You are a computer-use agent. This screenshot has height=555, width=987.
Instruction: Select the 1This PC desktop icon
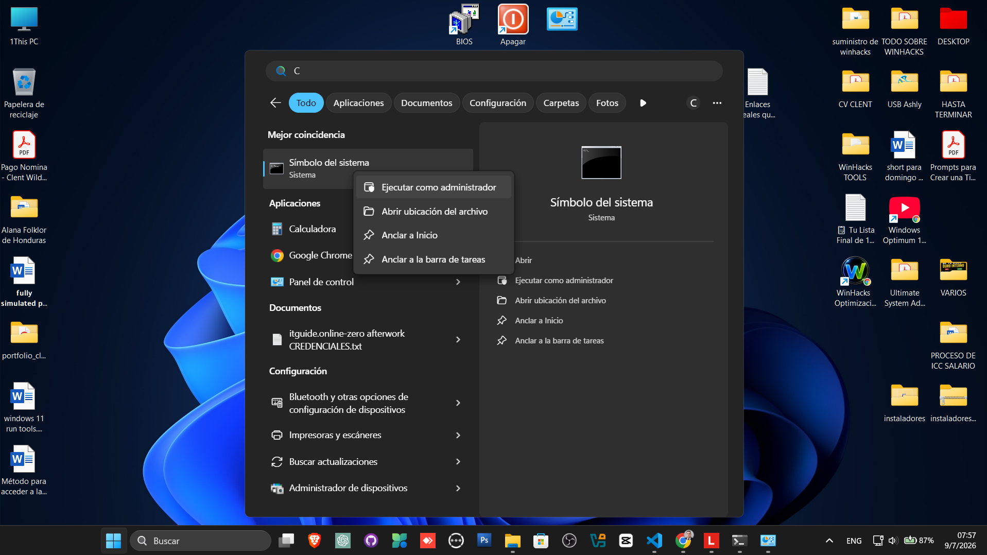(x=24, y=26)
